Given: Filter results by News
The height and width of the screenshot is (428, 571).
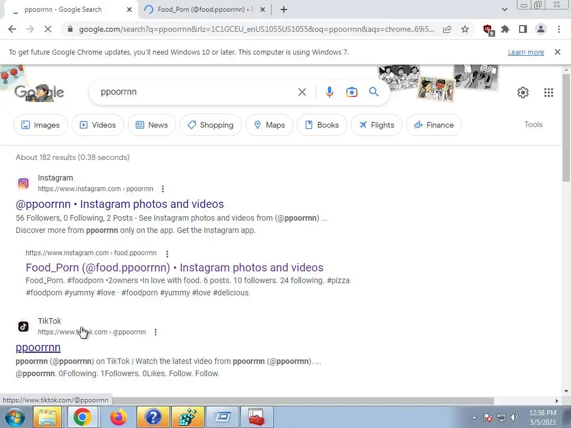Looking at the screenshot, I should (152, 125).
